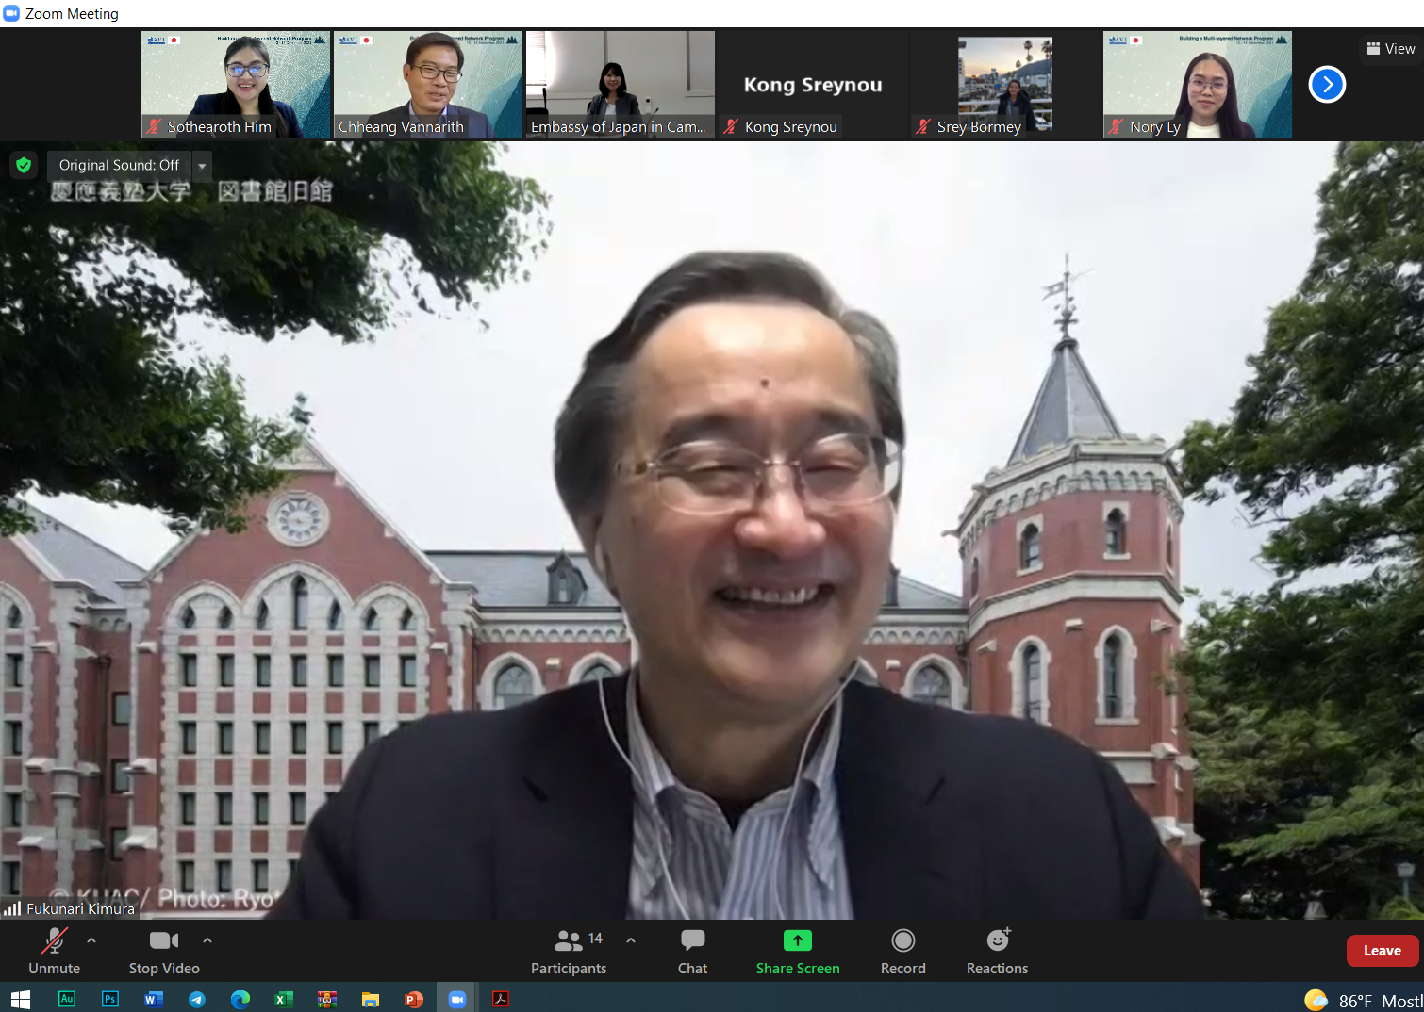Select Chheang Vannarith's video thumbnail
Screen dimensions: 1424x1012
pyautogui.click(x=428, y=85)
